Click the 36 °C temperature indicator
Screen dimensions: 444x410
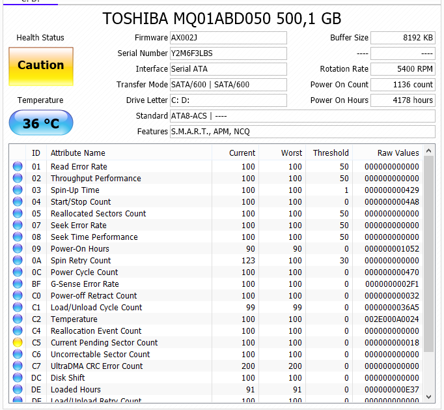pos(41,123)
